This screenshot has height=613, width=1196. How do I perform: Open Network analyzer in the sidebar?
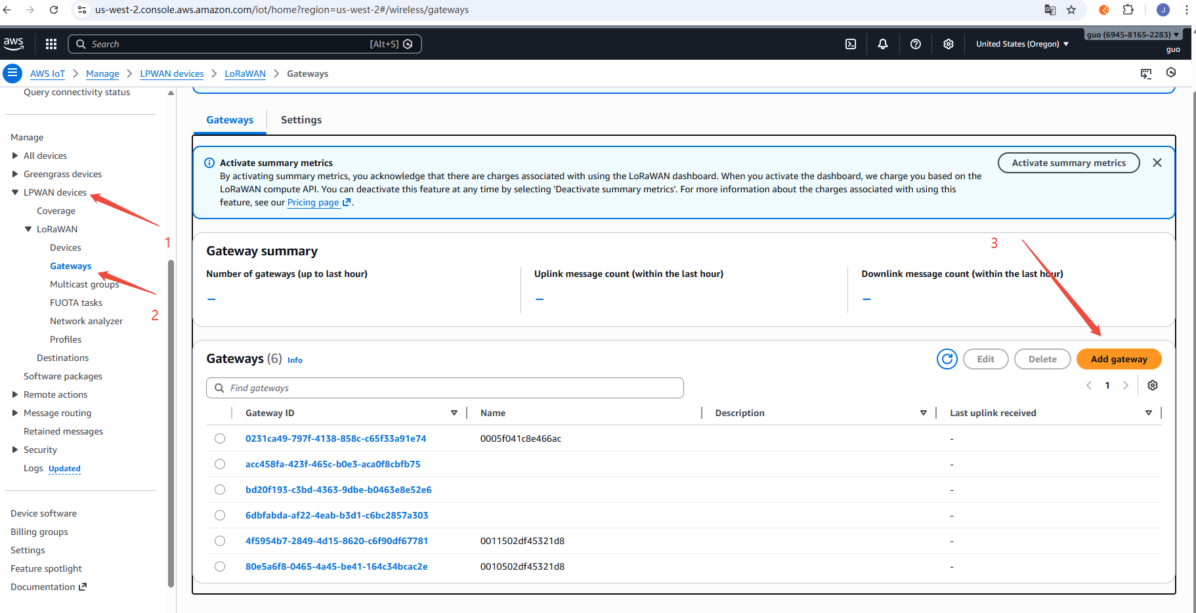click(x=86, y=321)
